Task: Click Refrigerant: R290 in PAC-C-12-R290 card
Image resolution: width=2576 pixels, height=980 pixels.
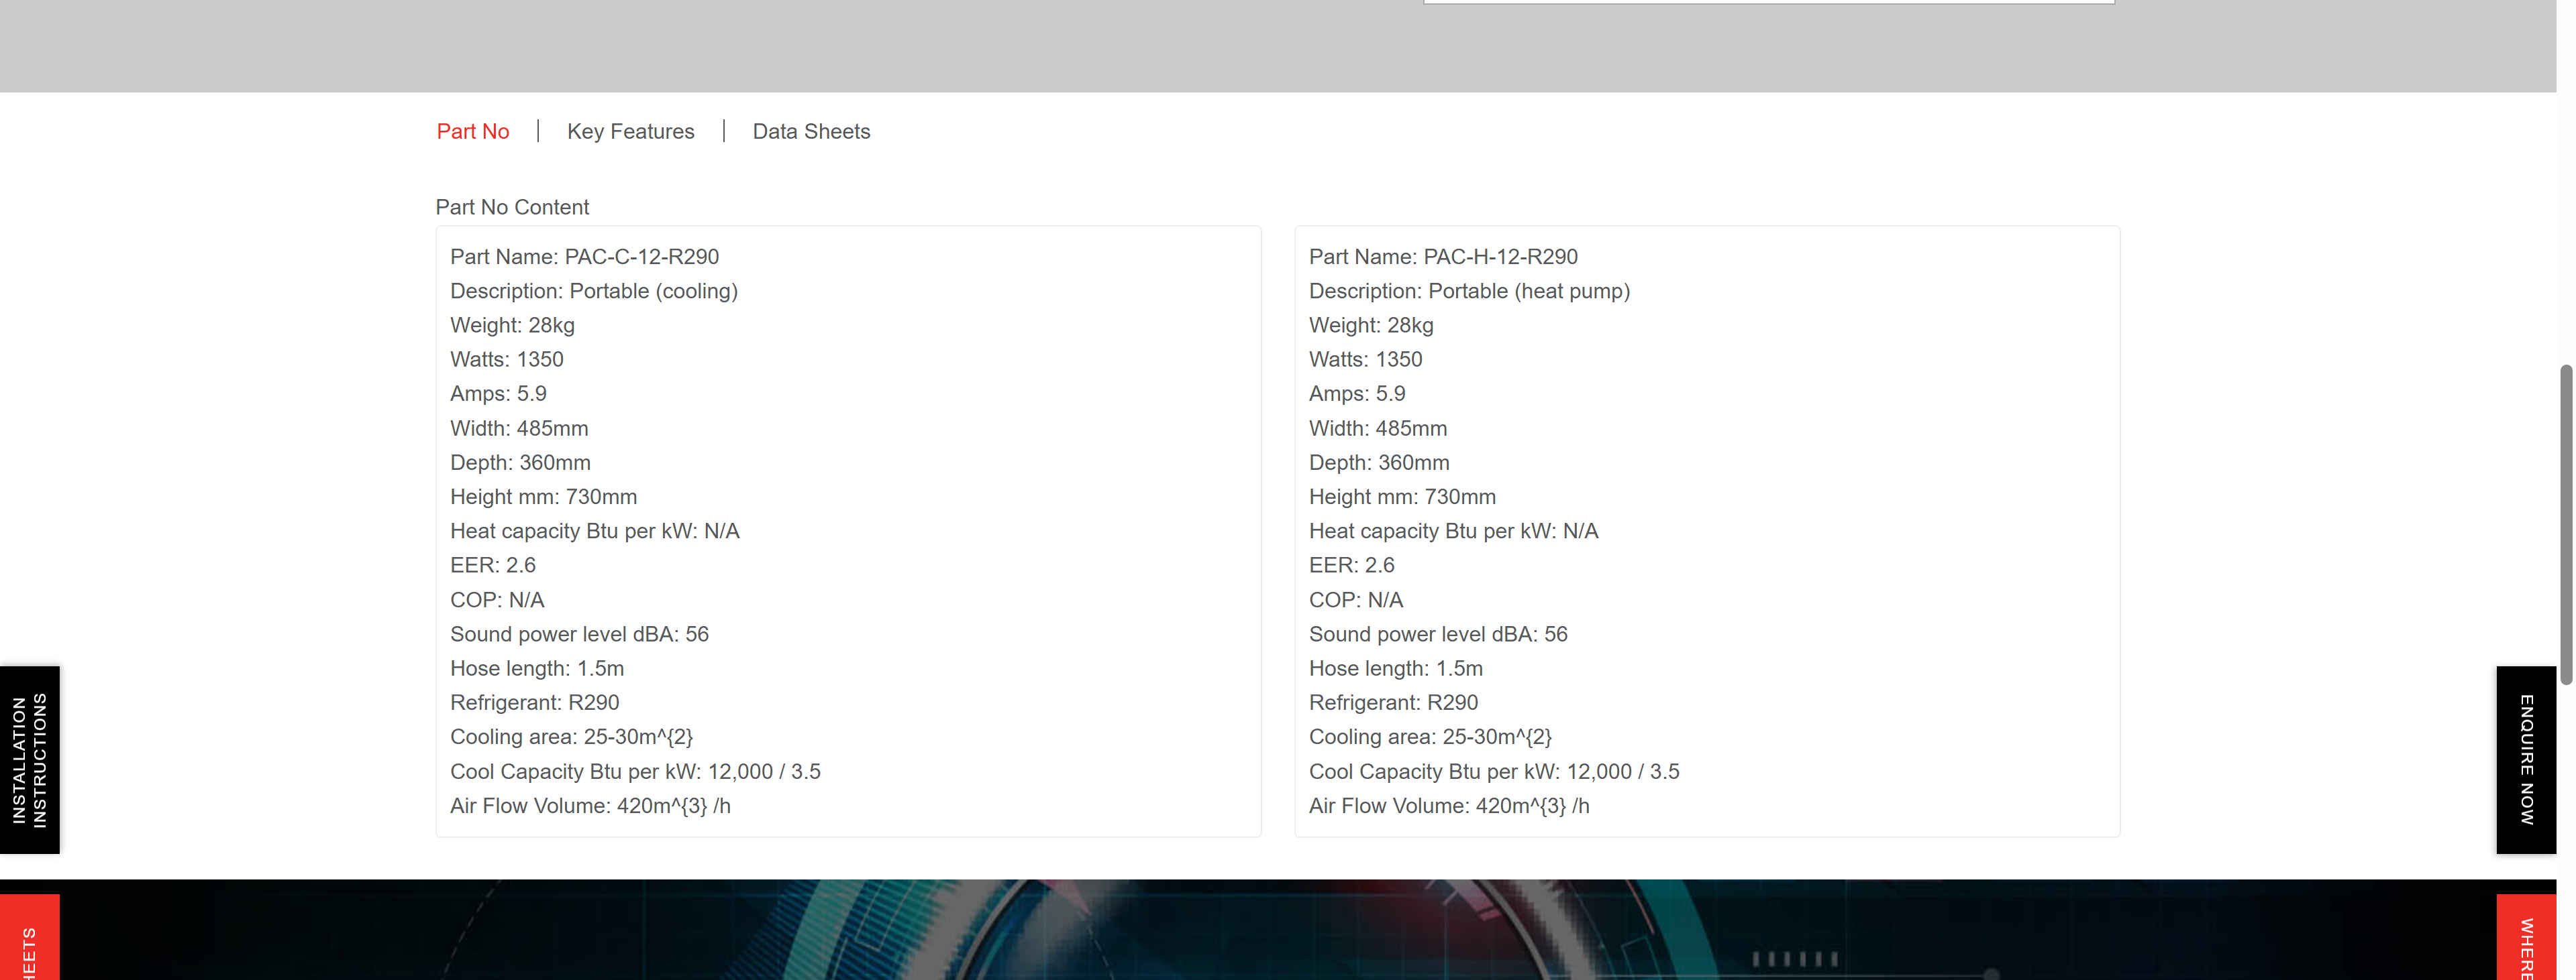Action: (x=534, y=703)
